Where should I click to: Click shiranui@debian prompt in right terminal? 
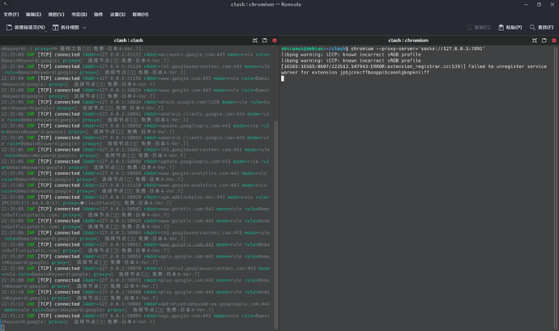(303, 49)
